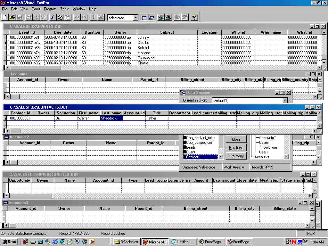Click the Cut scissors icon
The height and width of the screenshot is (246, 328).
point(53,17)
